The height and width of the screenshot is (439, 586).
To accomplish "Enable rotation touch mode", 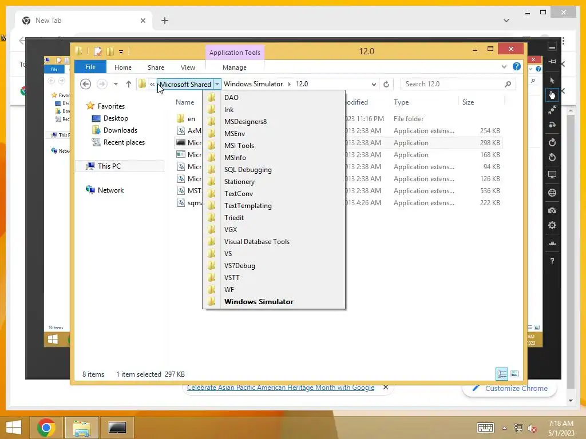I will click(552, 125).
